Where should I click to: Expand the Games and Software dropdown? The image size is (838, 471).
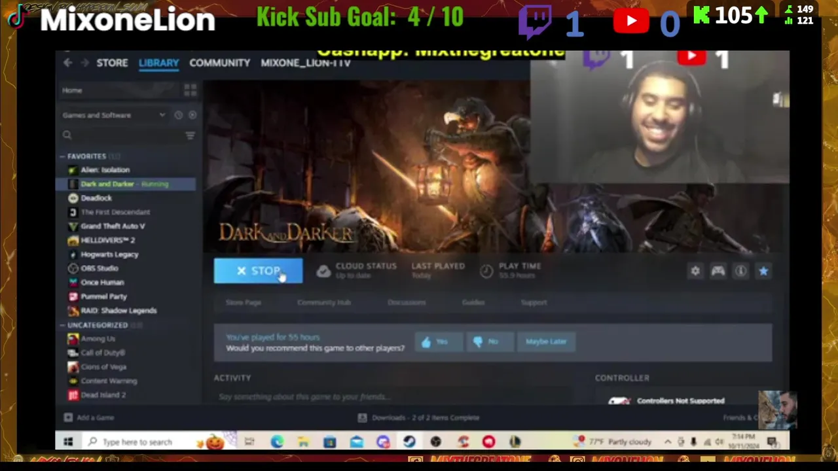pyautogui.click(x=115, y=115)
